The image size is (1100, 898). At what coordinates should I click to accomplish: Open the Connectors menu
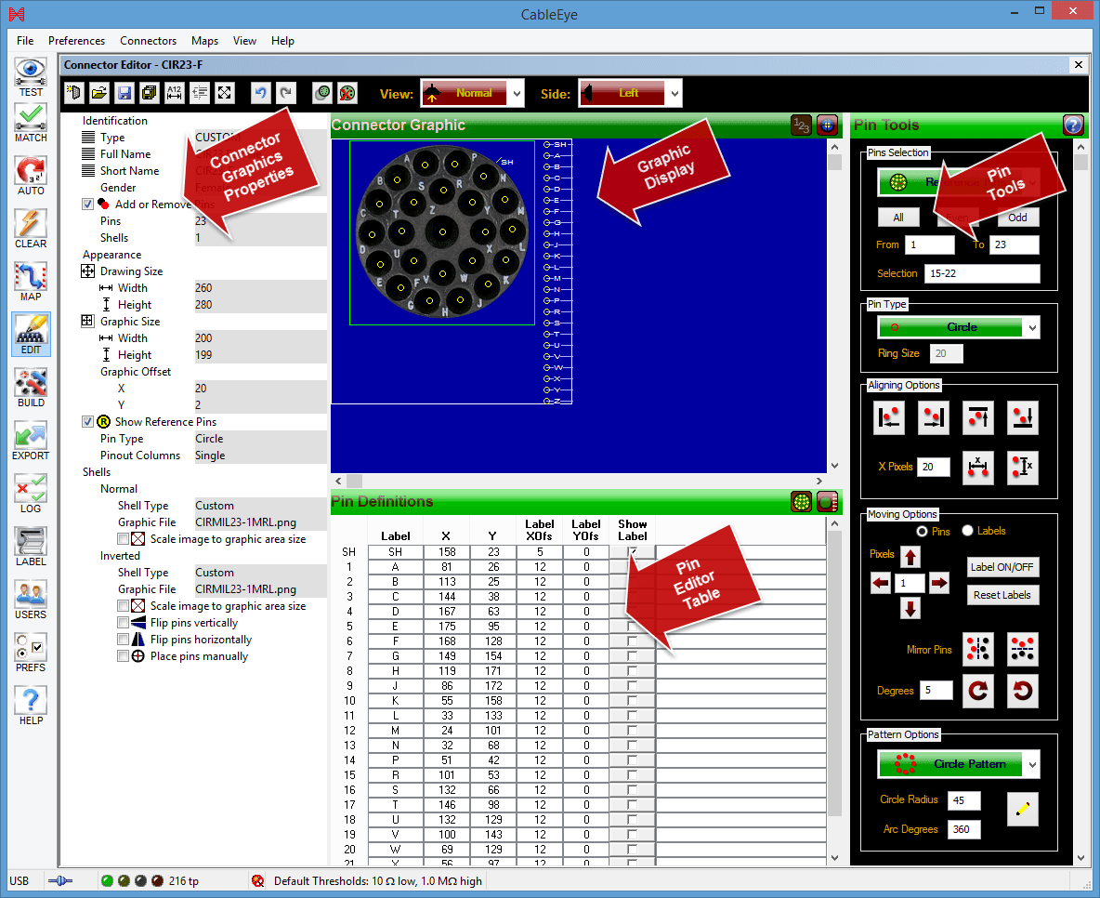148,41
